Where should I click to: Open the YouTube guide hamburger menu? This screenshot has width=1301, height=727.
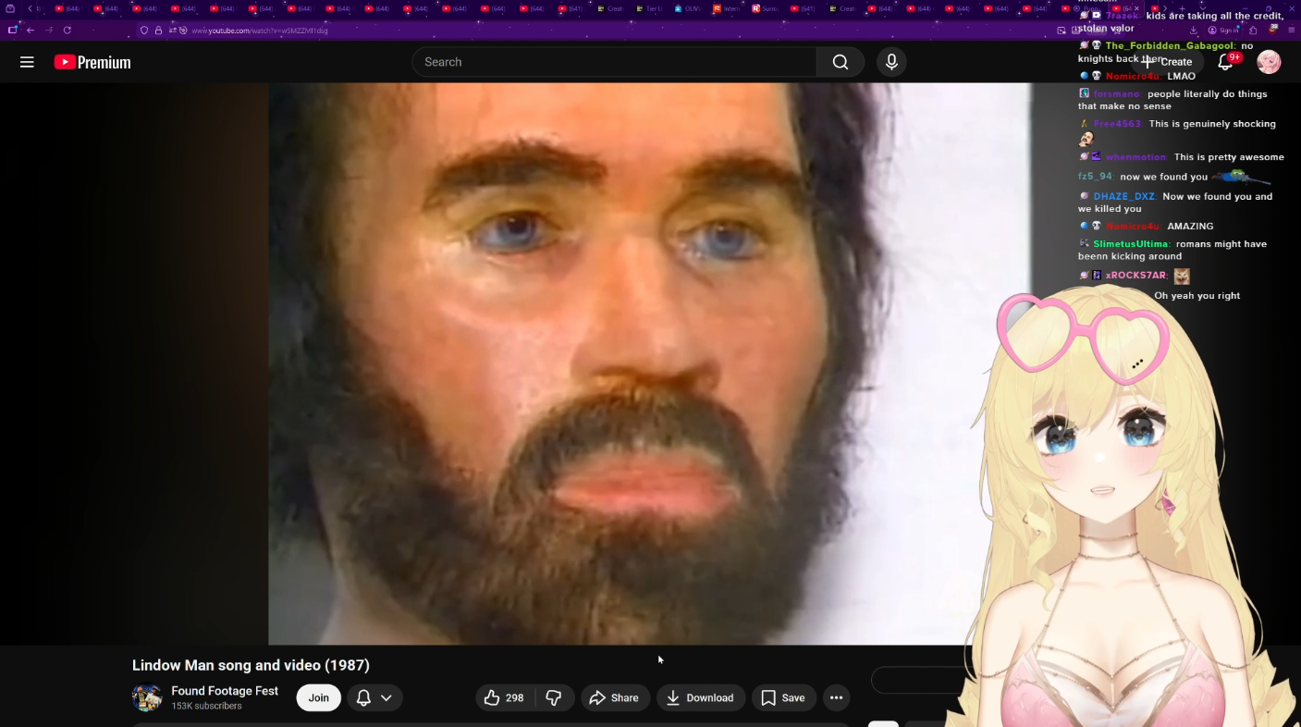click(27, 62)
